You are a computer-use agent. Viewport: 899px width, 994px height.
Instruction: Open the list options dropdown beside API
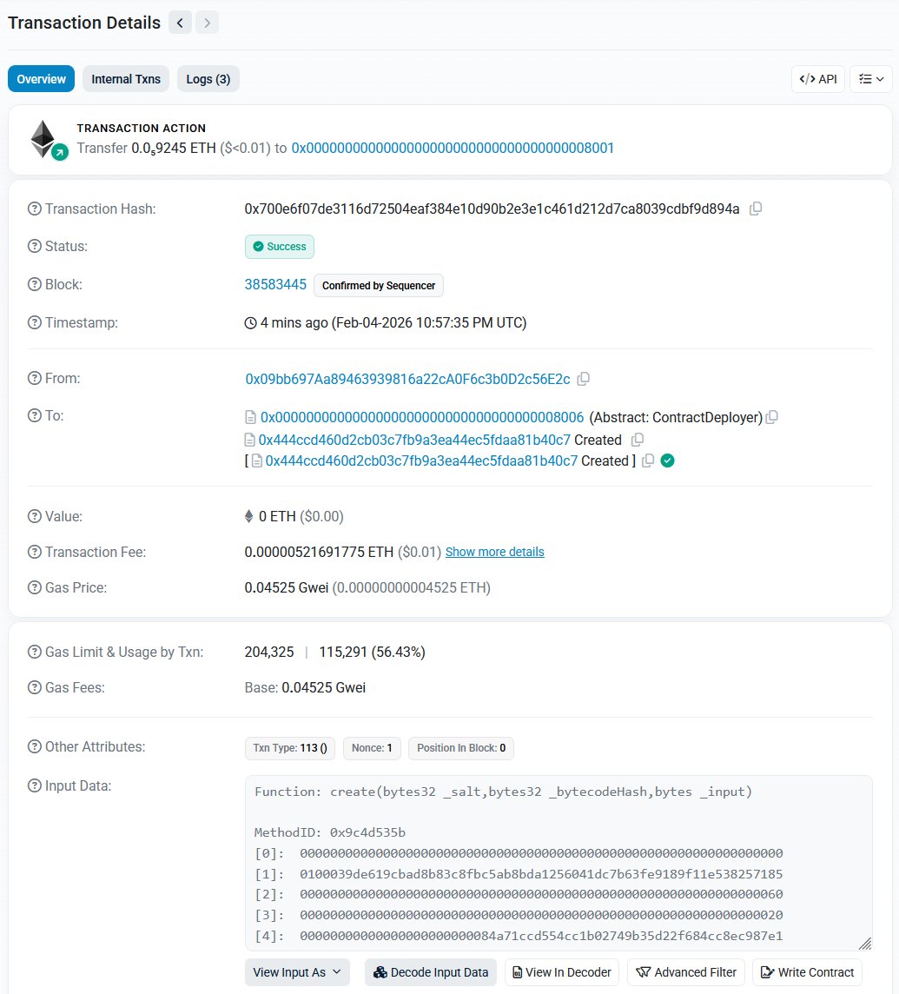click(871, 78)
